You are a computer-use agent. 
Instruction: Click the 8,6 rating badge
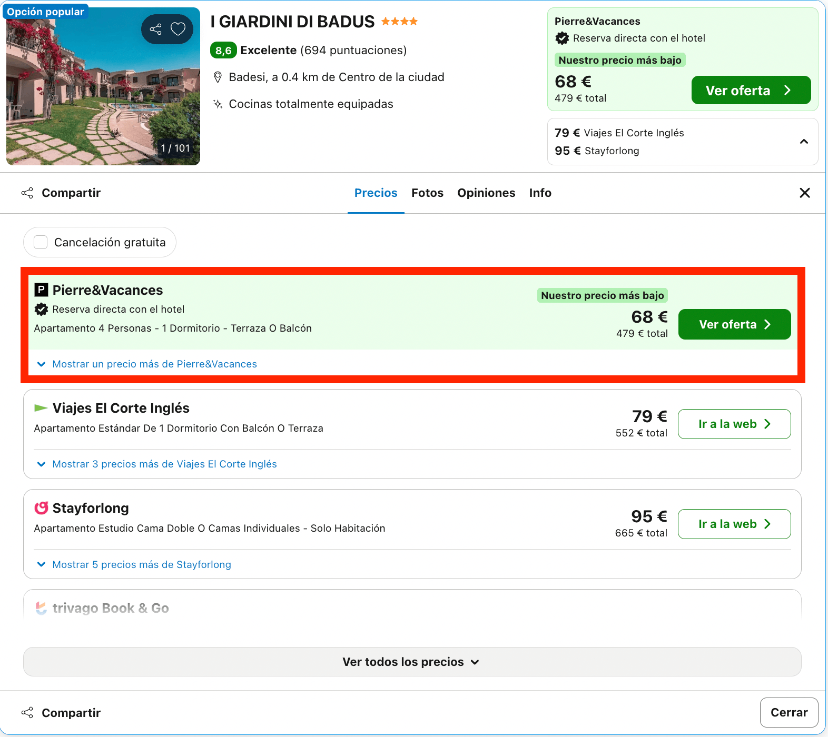(223, 51)
